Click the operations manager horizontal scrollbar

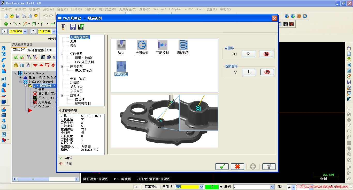pyautogui.click(x=46, y=179)
